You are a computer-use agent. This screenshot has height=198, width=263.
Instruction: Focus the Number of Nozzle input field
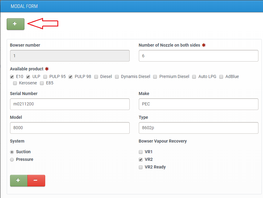click(x=198, y=56)
